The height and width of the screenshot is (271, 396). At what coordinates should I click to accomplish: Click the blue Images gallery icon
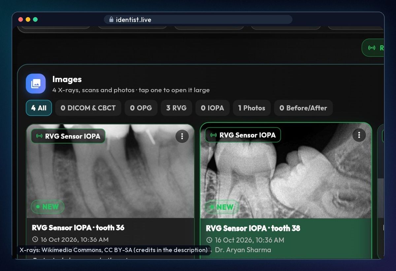tap(36, 84)
